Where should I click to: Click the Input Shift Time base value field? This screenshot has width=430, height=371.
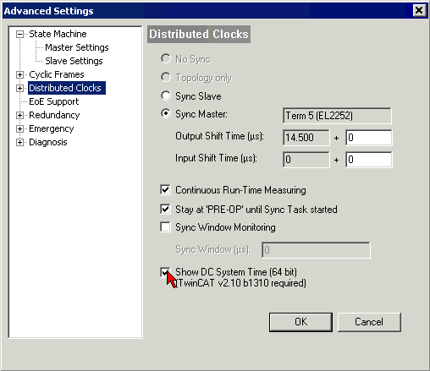coord(306,160)
